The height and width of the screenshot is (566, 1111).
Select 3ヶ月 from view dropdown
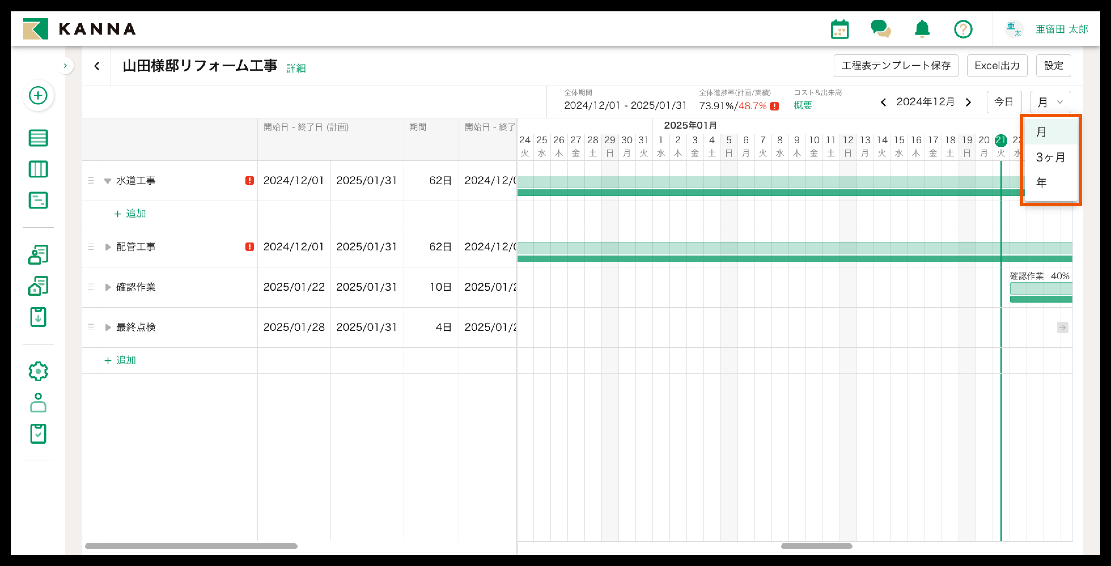click(x=1050, y=157)
